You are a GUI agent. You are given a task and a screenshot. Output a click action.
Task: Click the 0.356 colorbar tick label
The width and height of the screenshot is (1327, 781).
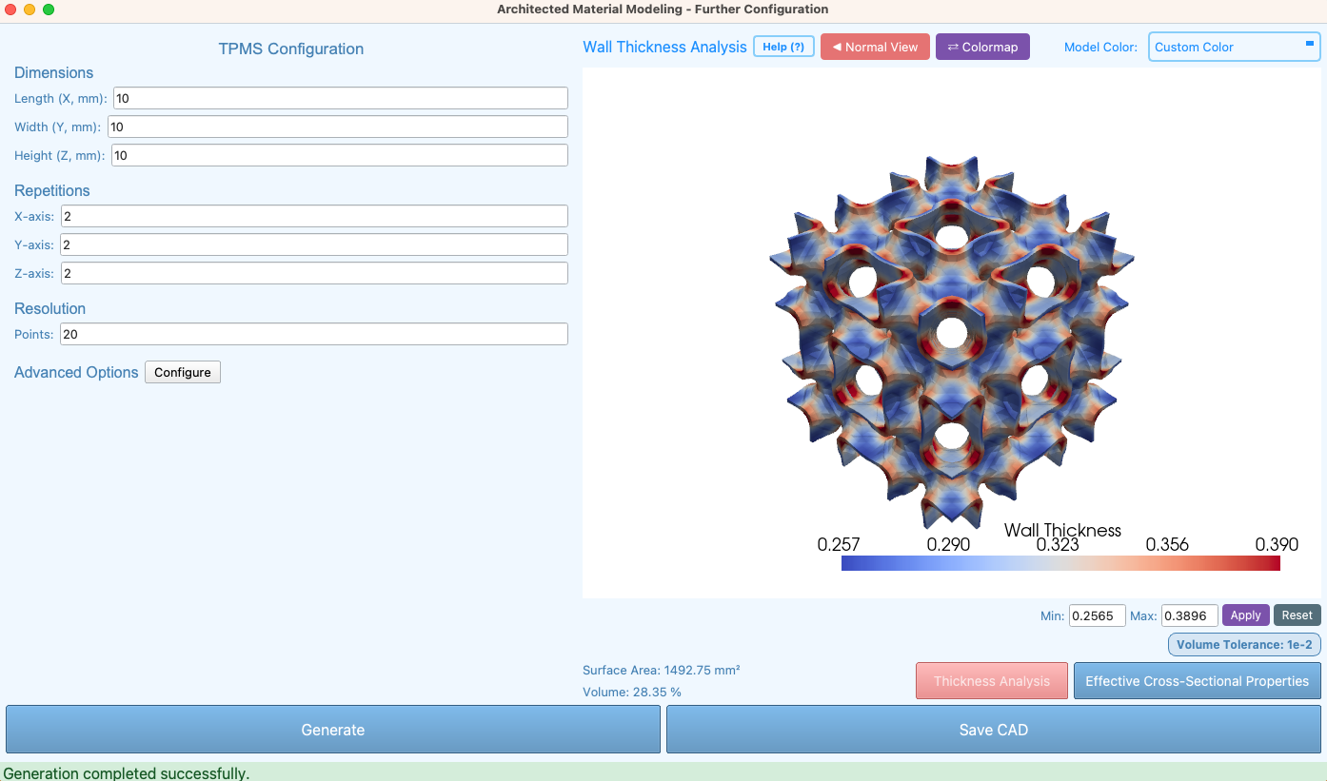pyautogui.click(x=1167, y=544)
